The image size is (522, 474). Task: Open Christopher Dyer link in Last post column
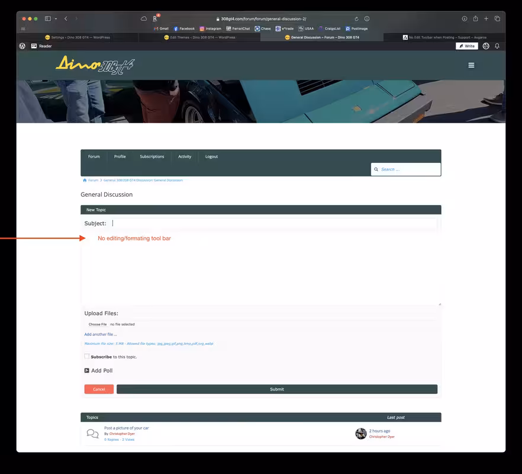382,437
